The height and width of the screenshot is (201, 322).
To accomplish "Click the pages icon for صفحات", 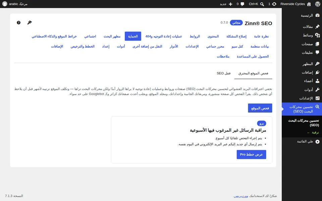I will [317, 44].
